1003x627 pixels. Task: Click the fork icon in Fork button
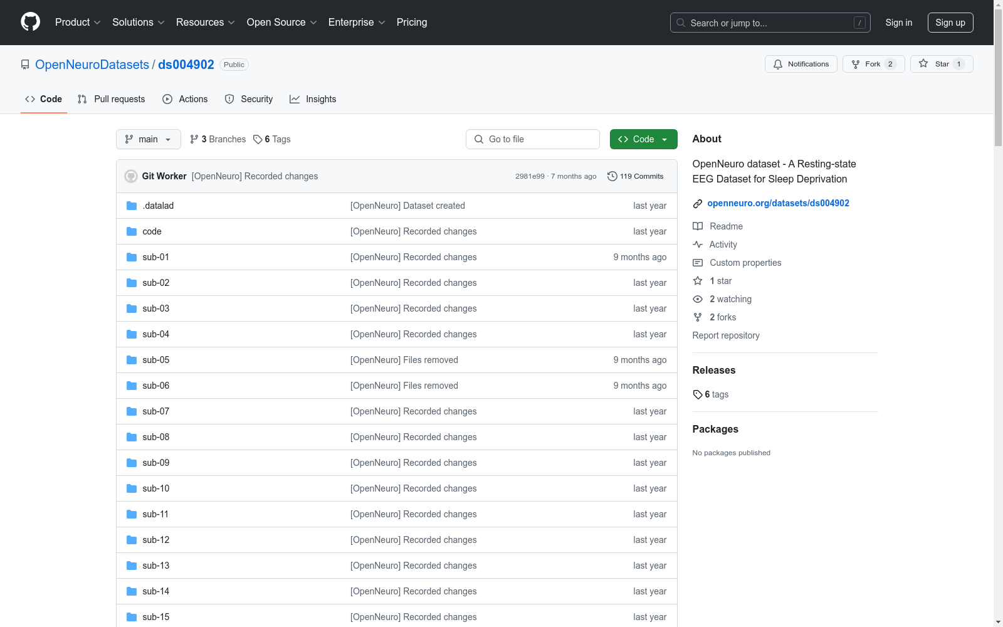coord(856,64)
